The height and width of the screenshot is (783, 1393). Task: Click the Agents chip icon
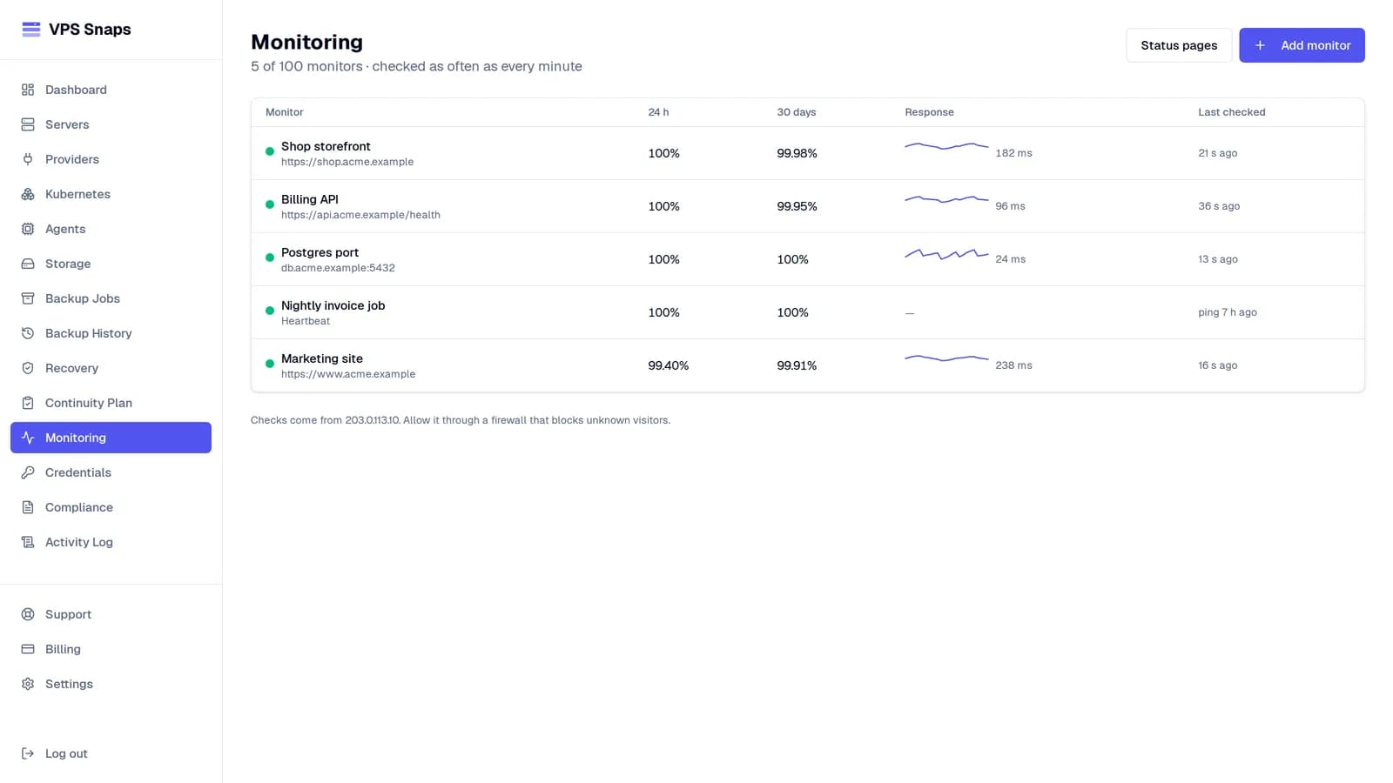28,229
